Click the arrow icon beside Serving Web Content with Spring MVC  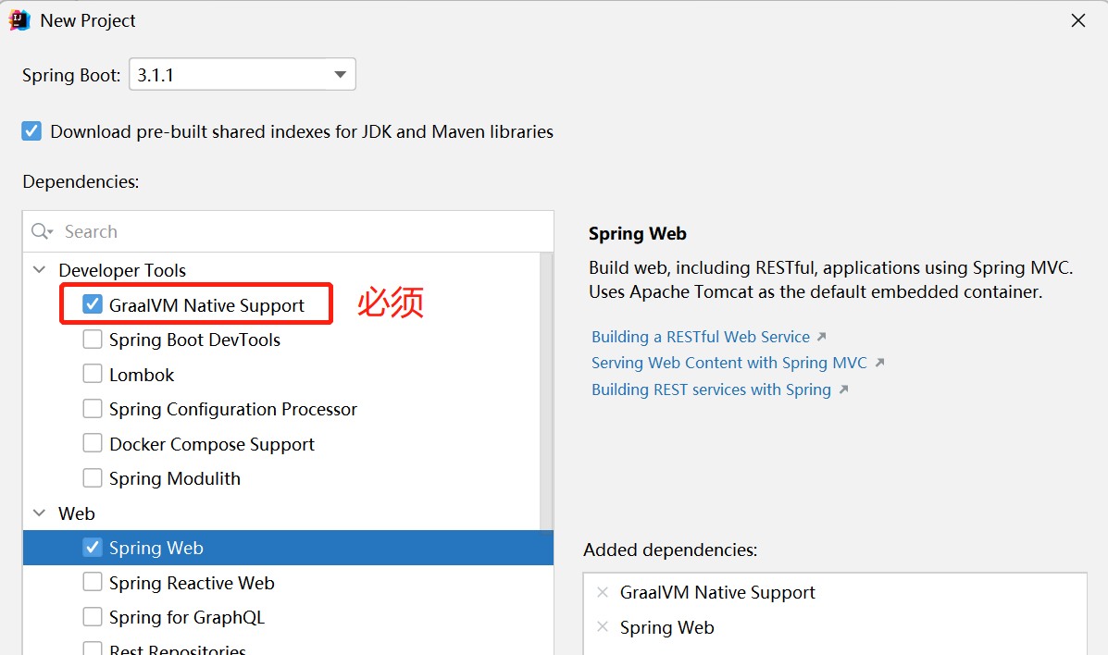pos(879,363)
